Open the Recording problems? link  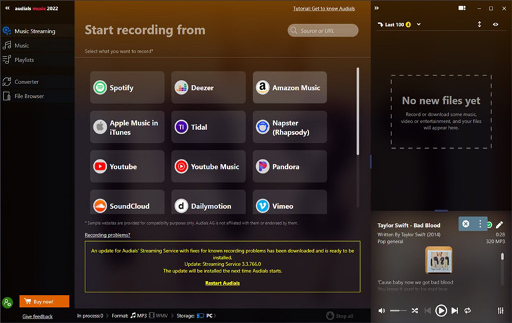coord(107,235)
